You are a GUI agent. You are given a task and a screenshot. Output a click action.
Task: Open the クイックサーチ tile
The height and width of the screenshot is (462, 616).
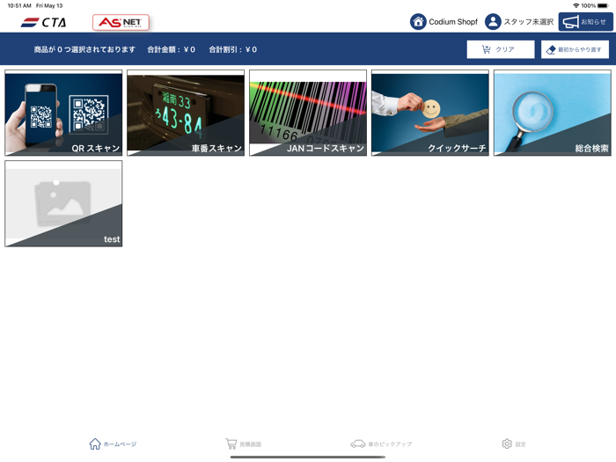tap(430, 114)
